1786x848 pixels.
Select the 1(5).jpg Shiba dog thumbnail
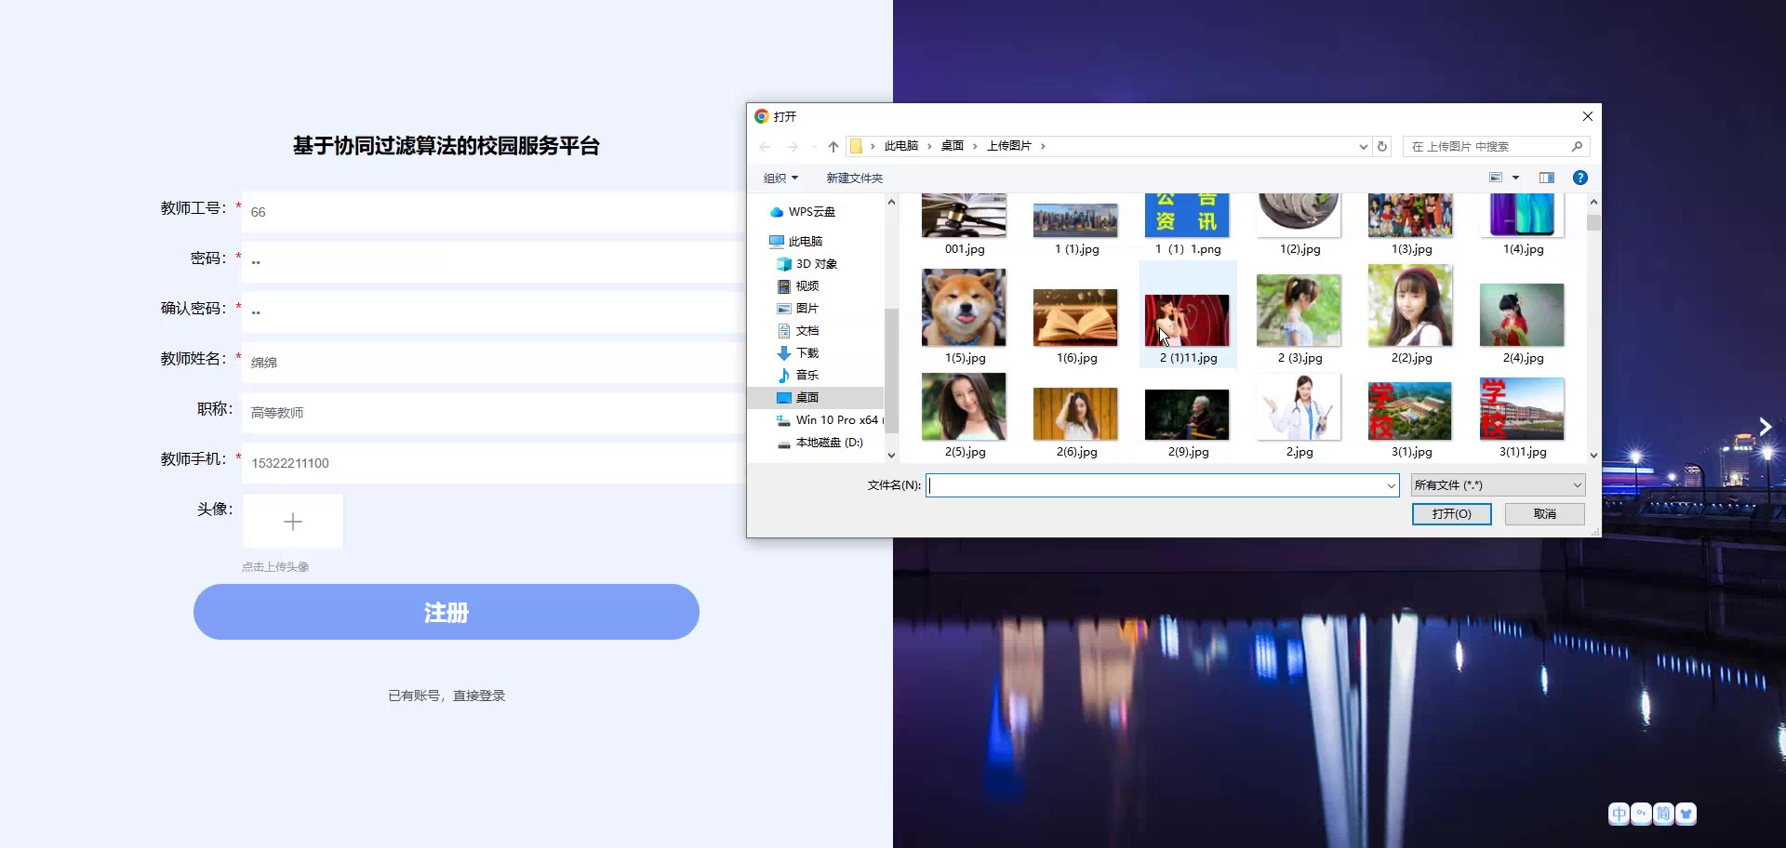click(x=964, y=310)
